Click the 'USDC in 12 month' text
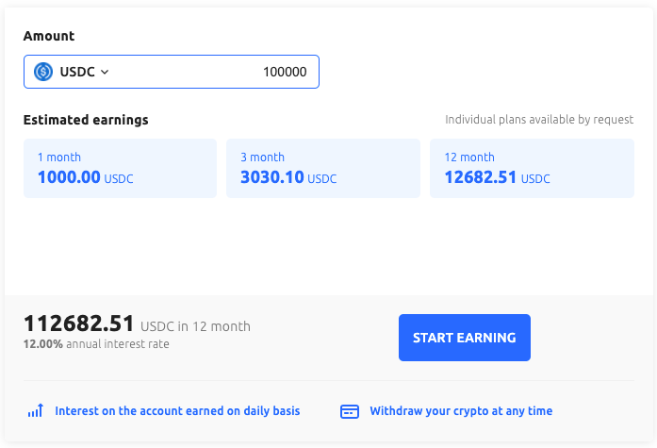This screenshot has width=657, height=448. click(x=196, y=326)
